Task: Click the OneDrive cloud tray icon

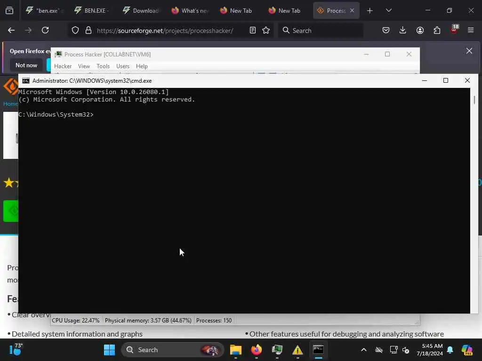Action: (379, 350)
